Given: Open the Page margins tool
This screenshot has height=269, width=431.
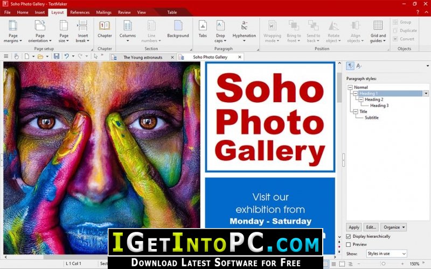Looking at the screenshot, I should [x=12, y=32].
